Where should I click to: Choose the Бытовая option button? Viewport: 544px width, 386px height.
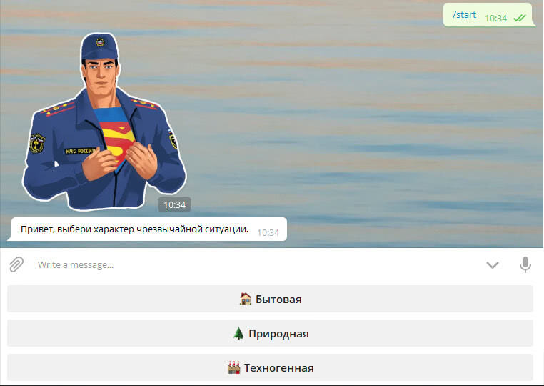pyautogui.click(x=270, y=299)
